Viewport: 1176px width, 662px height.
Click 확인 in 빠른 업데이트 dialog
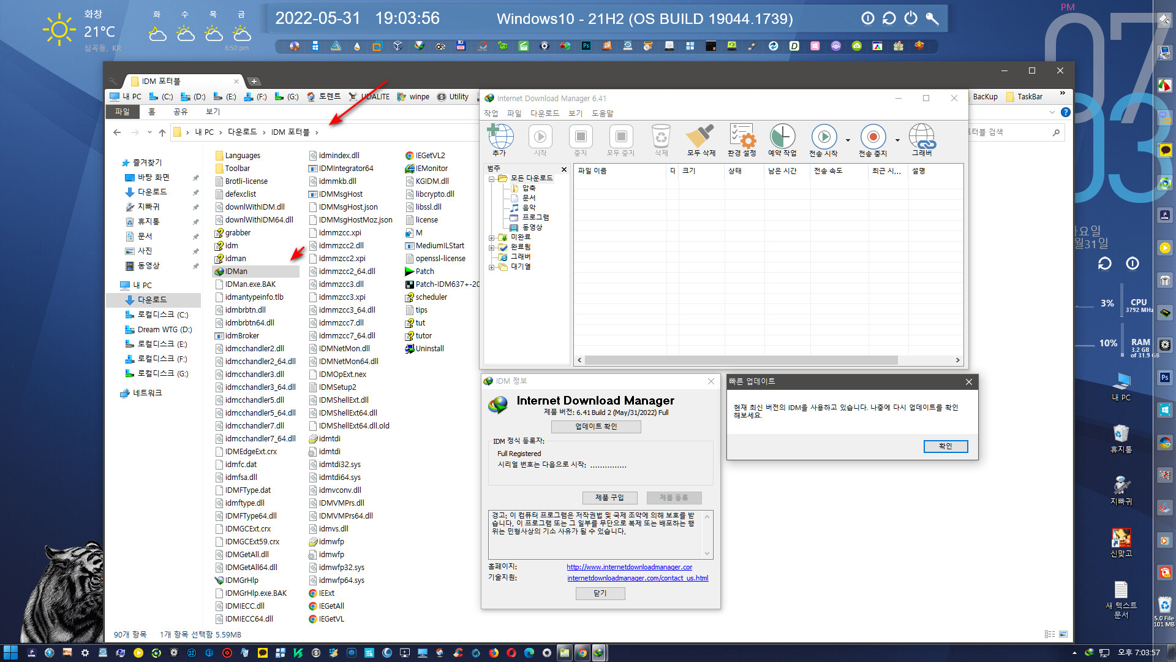946,446
